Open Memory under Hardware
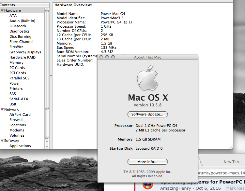Viewport: 245px width, 191px height. [16, 62]
